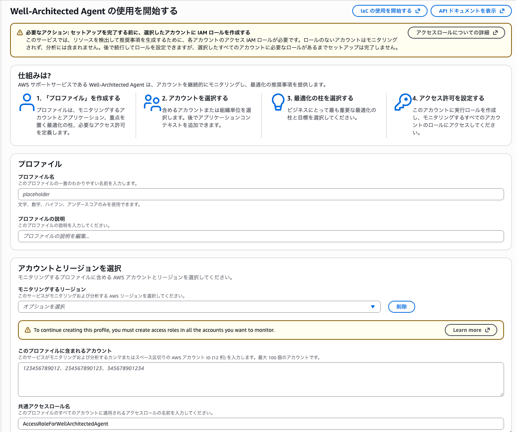516x432 pixels.
Task: Click the 削除 button next to region dropdown
Action: [x=401, y=307]
